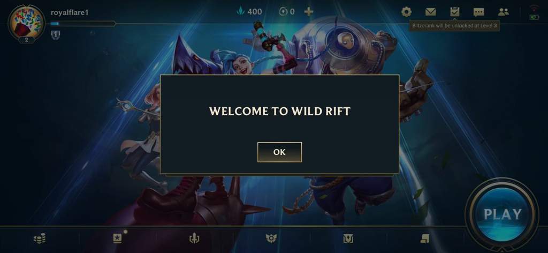Open the settings gear icon
Image resolution: width=548 pixels, height=253 pixels.
(406, 12)
